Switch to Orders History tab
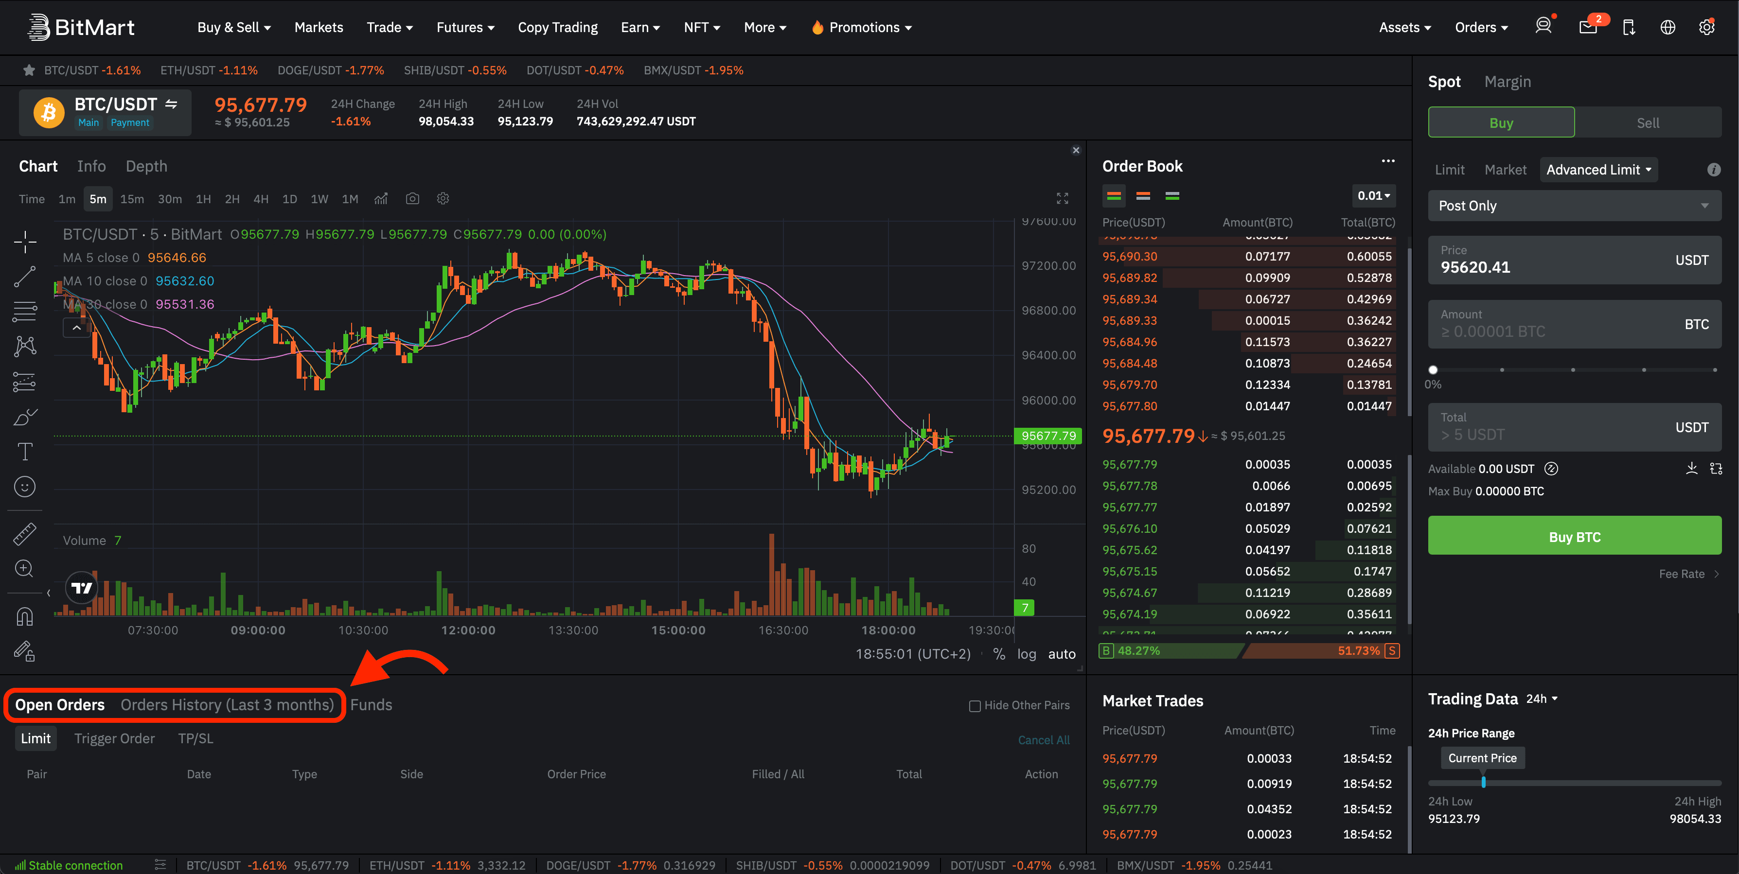The height and width of the screenshot is (874, 1739). point(227,705)
